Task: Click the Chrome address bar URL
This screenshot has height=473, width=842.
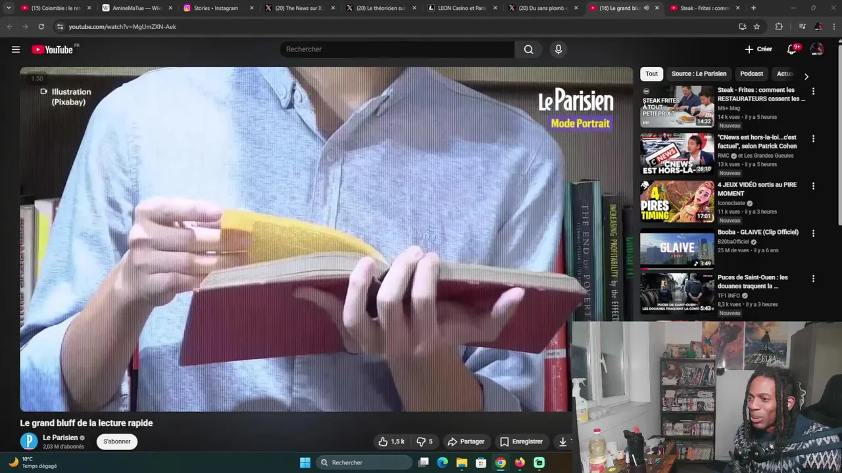Action: (122, 26)
